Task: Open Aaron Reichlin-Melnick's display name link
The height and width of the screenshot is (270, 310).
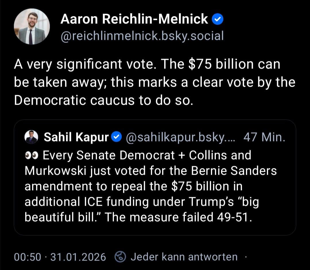Action: point(134,19)
